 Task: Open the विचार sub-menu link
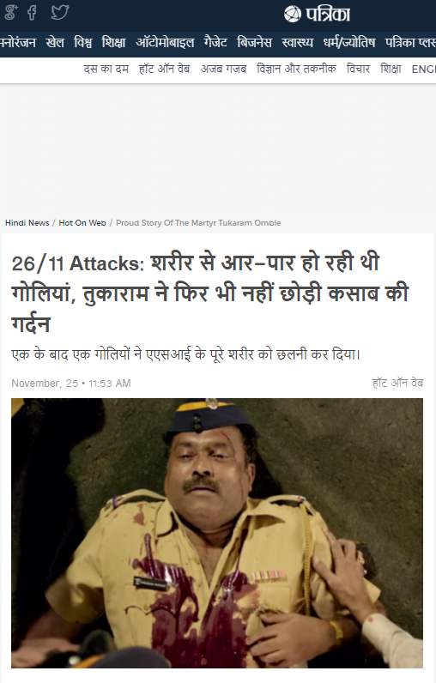coord(358,69)
